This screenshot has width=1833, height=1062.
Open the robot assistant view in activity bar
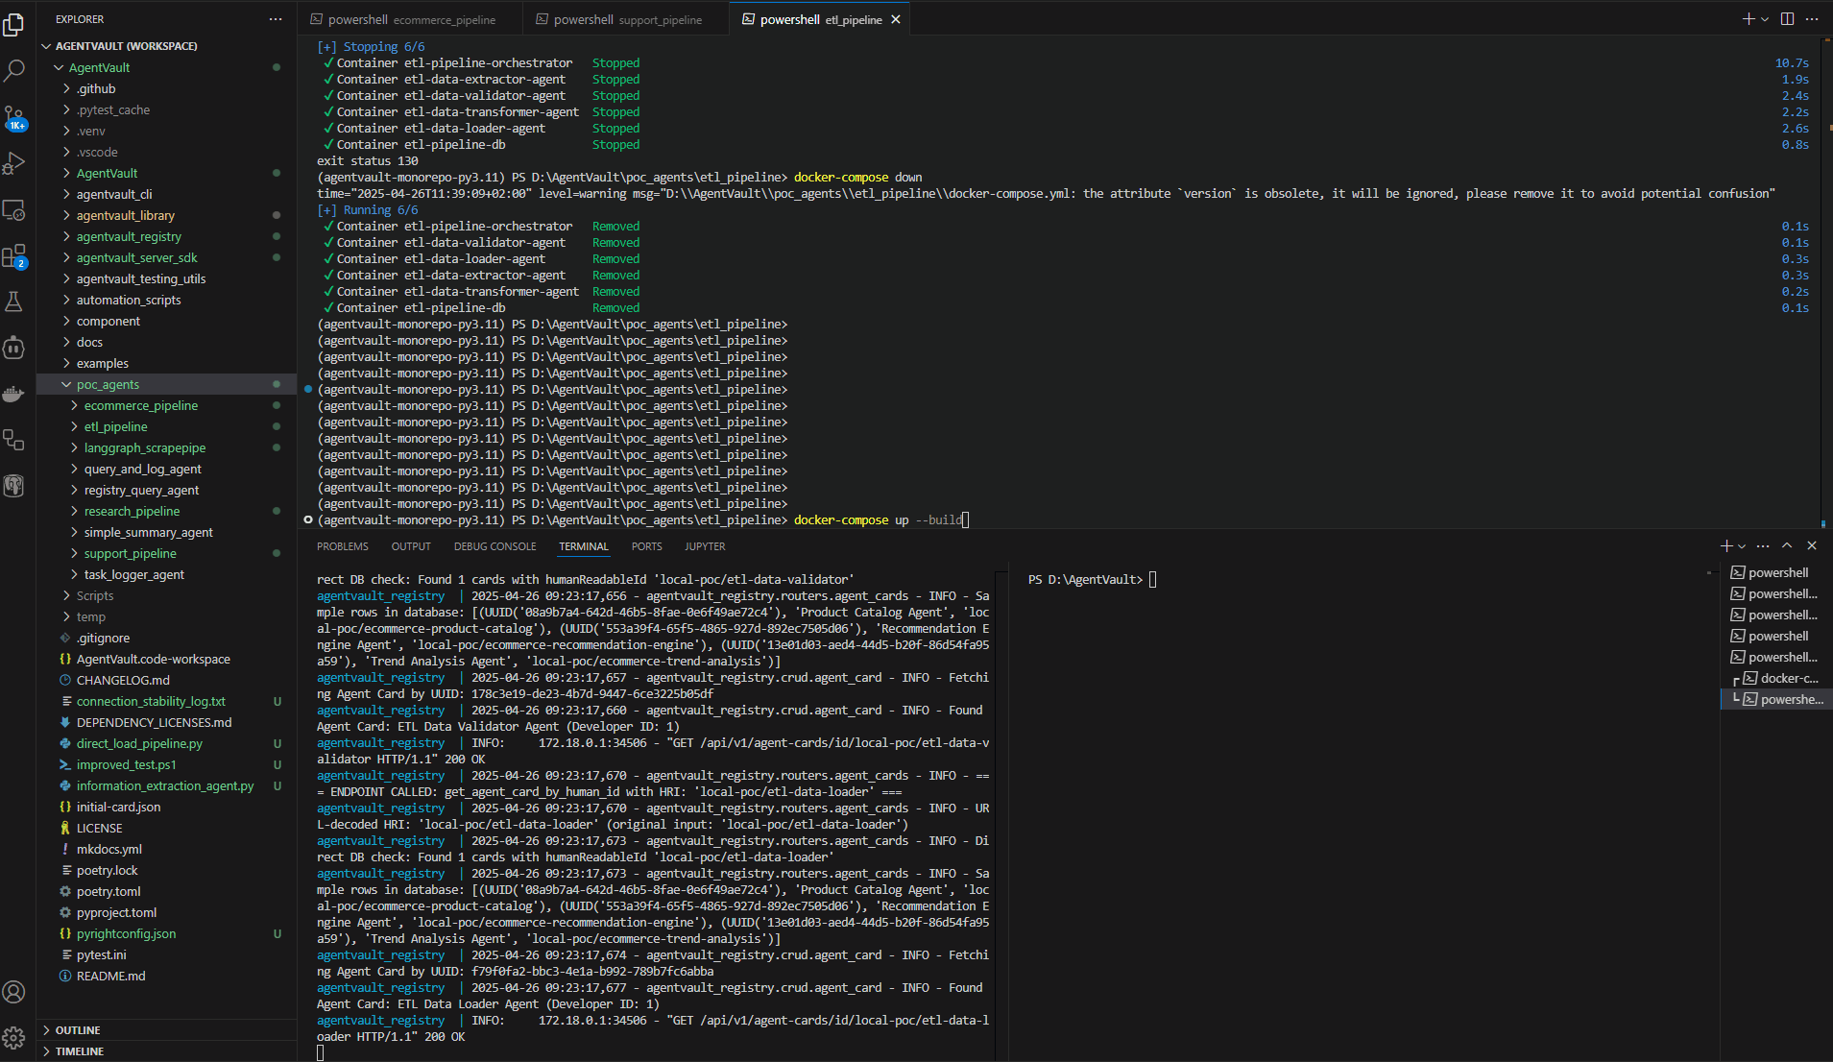[x=13, y=348]
